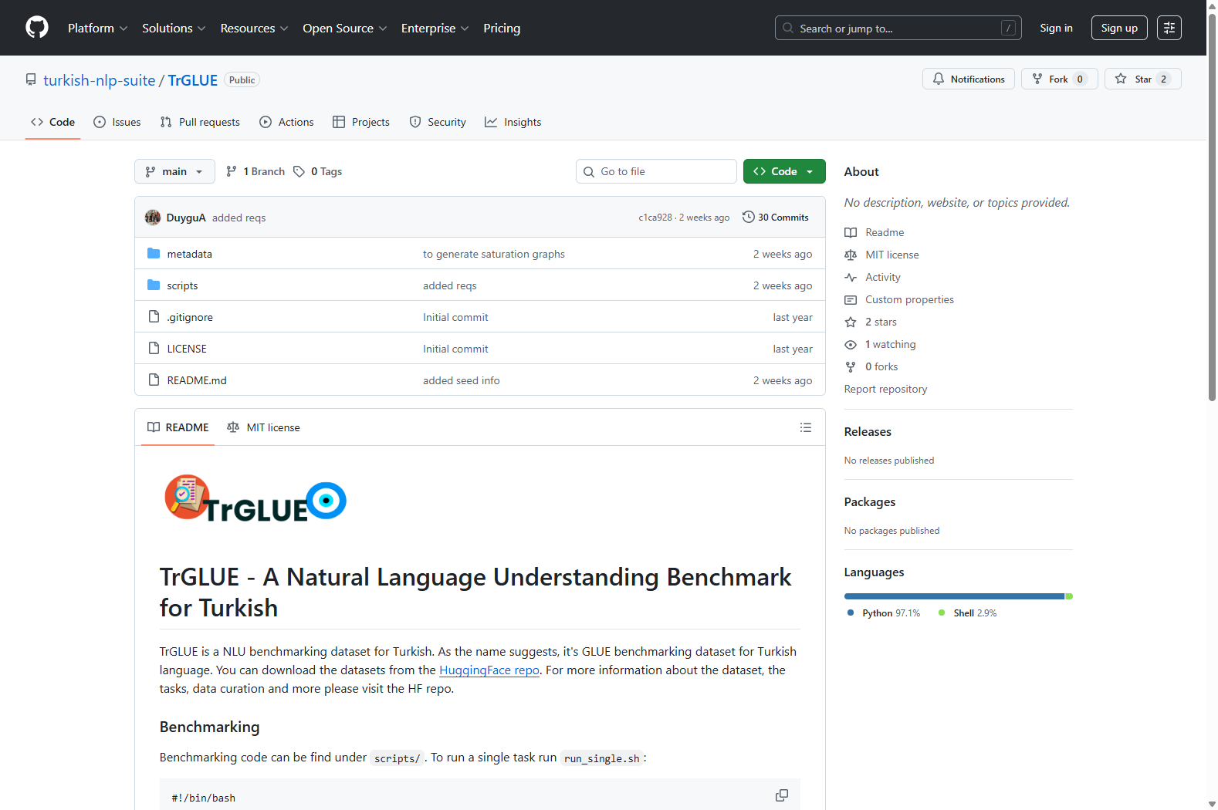Open the Projects tab
Viewport: 1218px width, 810px height.
361,122
